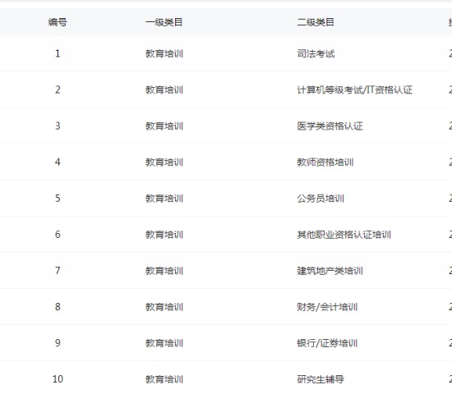The width and height of the screenshot is (452, 394).
Task: Click row number 8 cell
Action: [x=58, y=307]
